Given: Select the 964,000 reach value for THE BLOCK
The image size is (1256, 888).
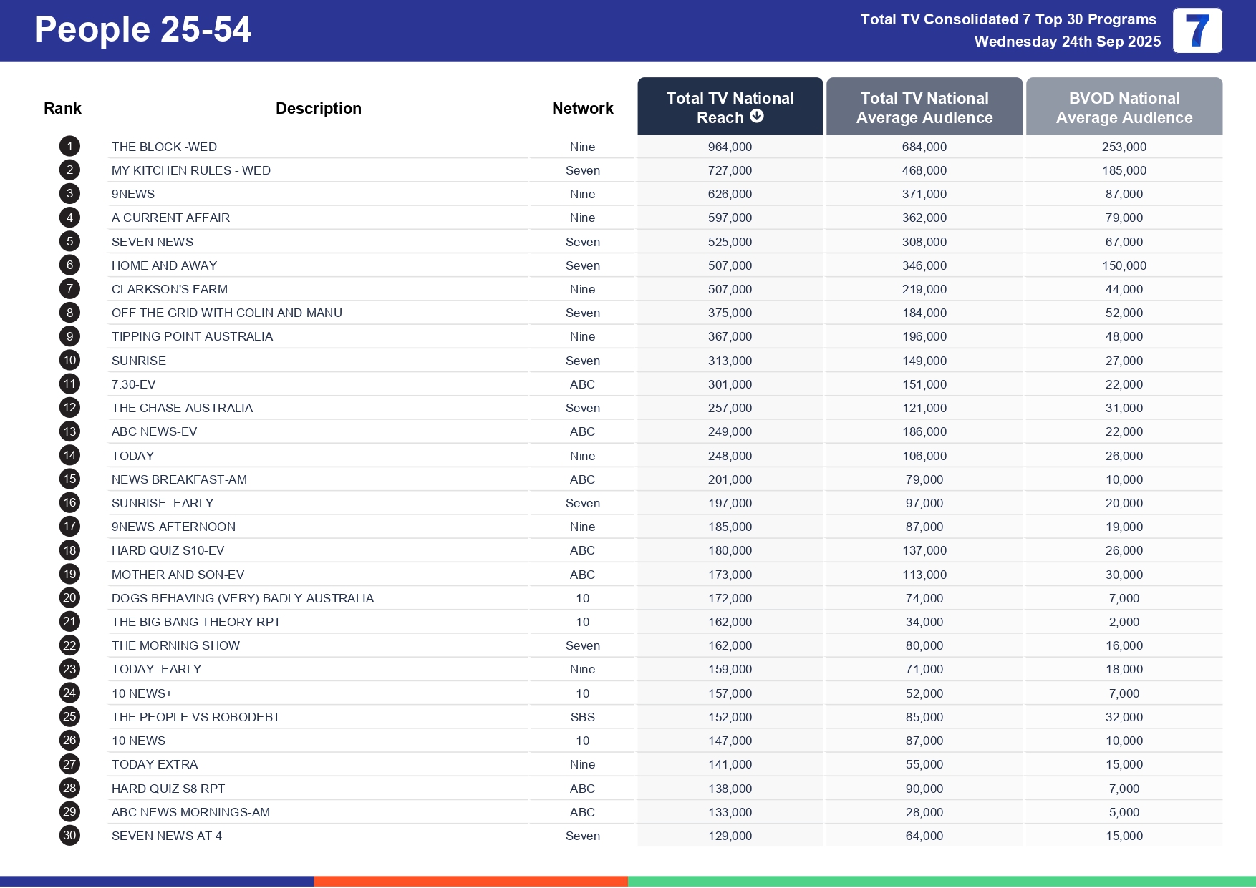Looking at the screenshot, I should [729, 147].
